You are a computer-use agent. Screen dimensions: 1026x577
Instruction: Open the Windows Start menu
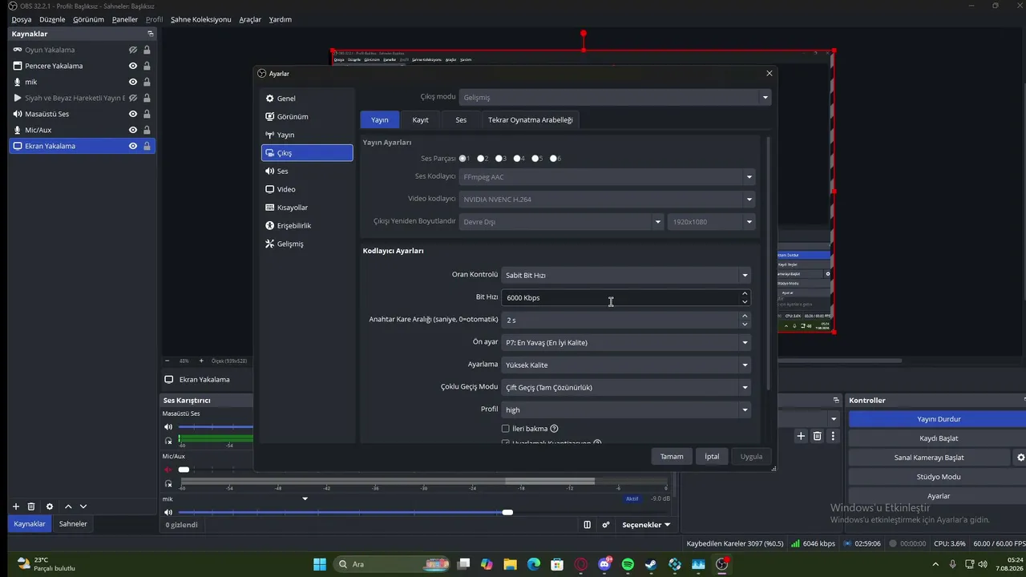pos(320,564)
